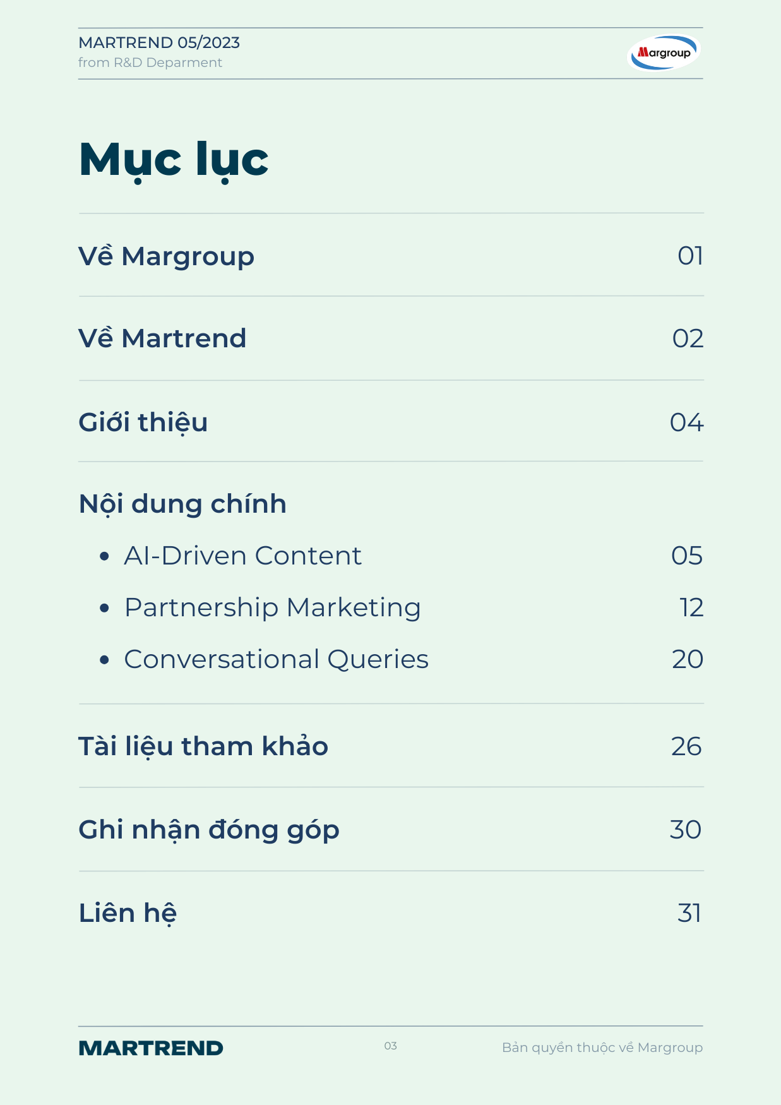
Task: Click "Bản quyền thuộc về Margroup" footer text
Action: [602, 1048]
